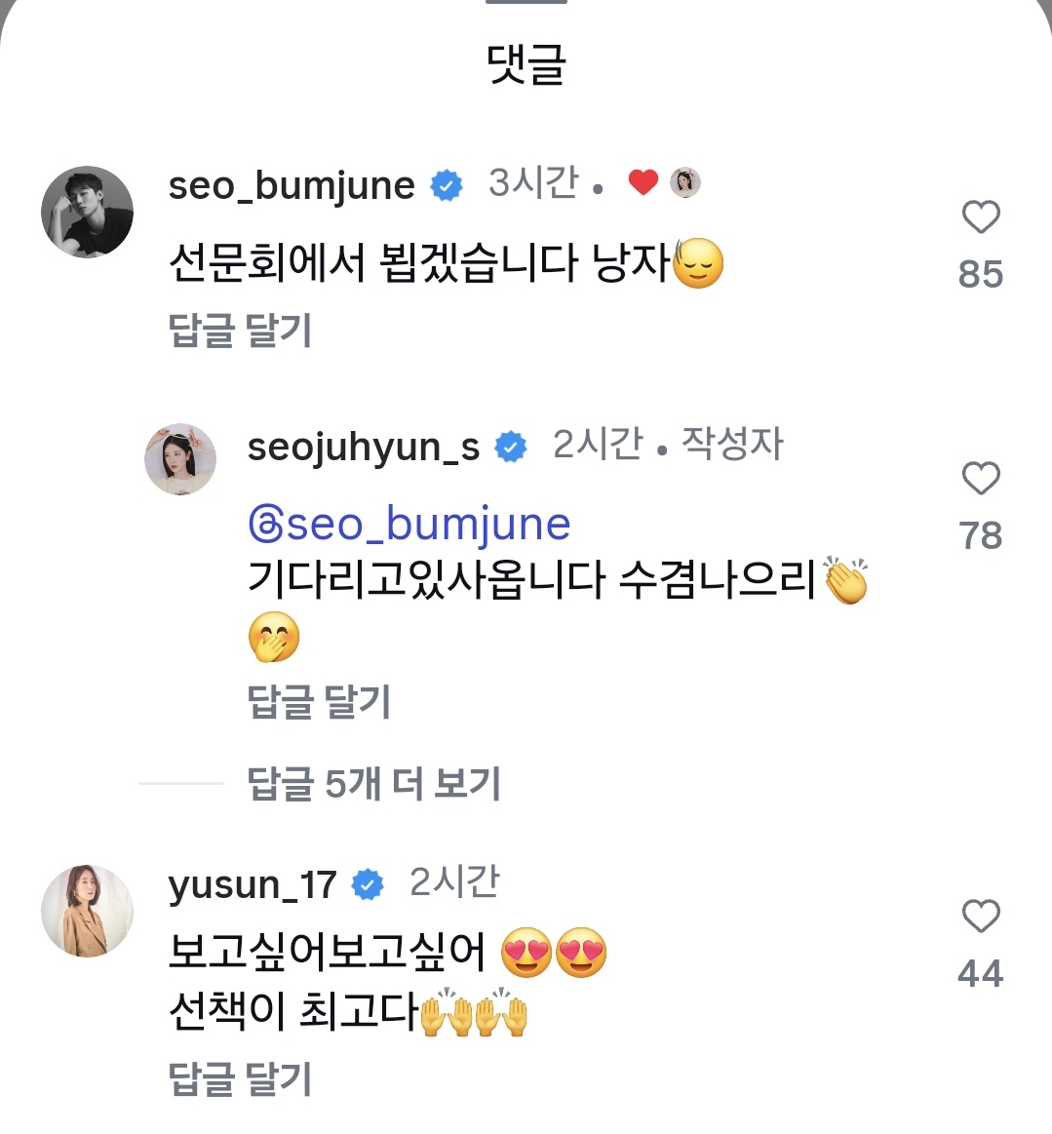Tap the sheet drag handle above 댓글
The image size is (1052, 1134).
526,2
